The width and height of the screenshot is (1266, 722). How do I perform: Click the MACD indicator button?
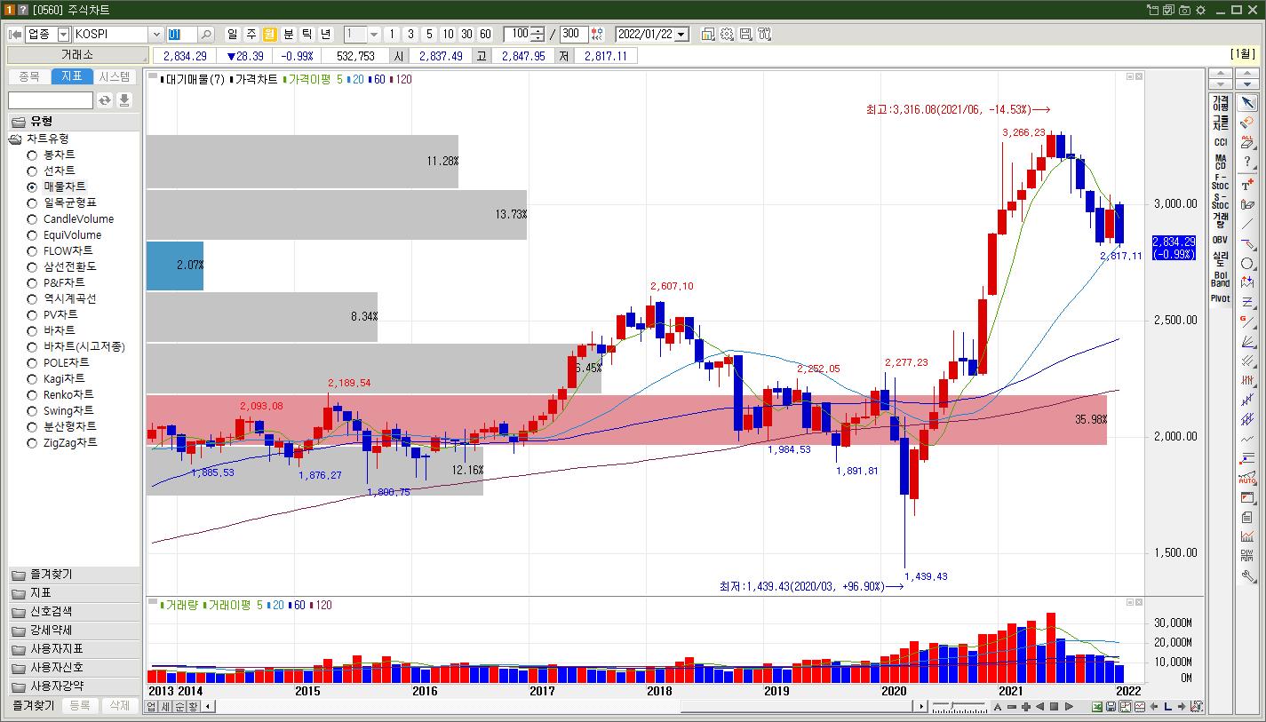(x=1220, y=162)
